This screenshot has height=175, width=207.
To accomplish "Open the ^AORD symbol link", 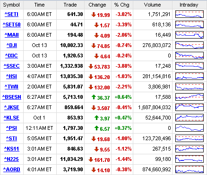I will (x=12, y=169).
